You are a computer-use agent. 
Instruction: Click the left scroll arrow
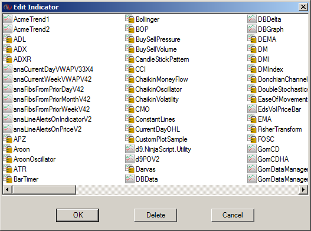click(x=7, y=190)
